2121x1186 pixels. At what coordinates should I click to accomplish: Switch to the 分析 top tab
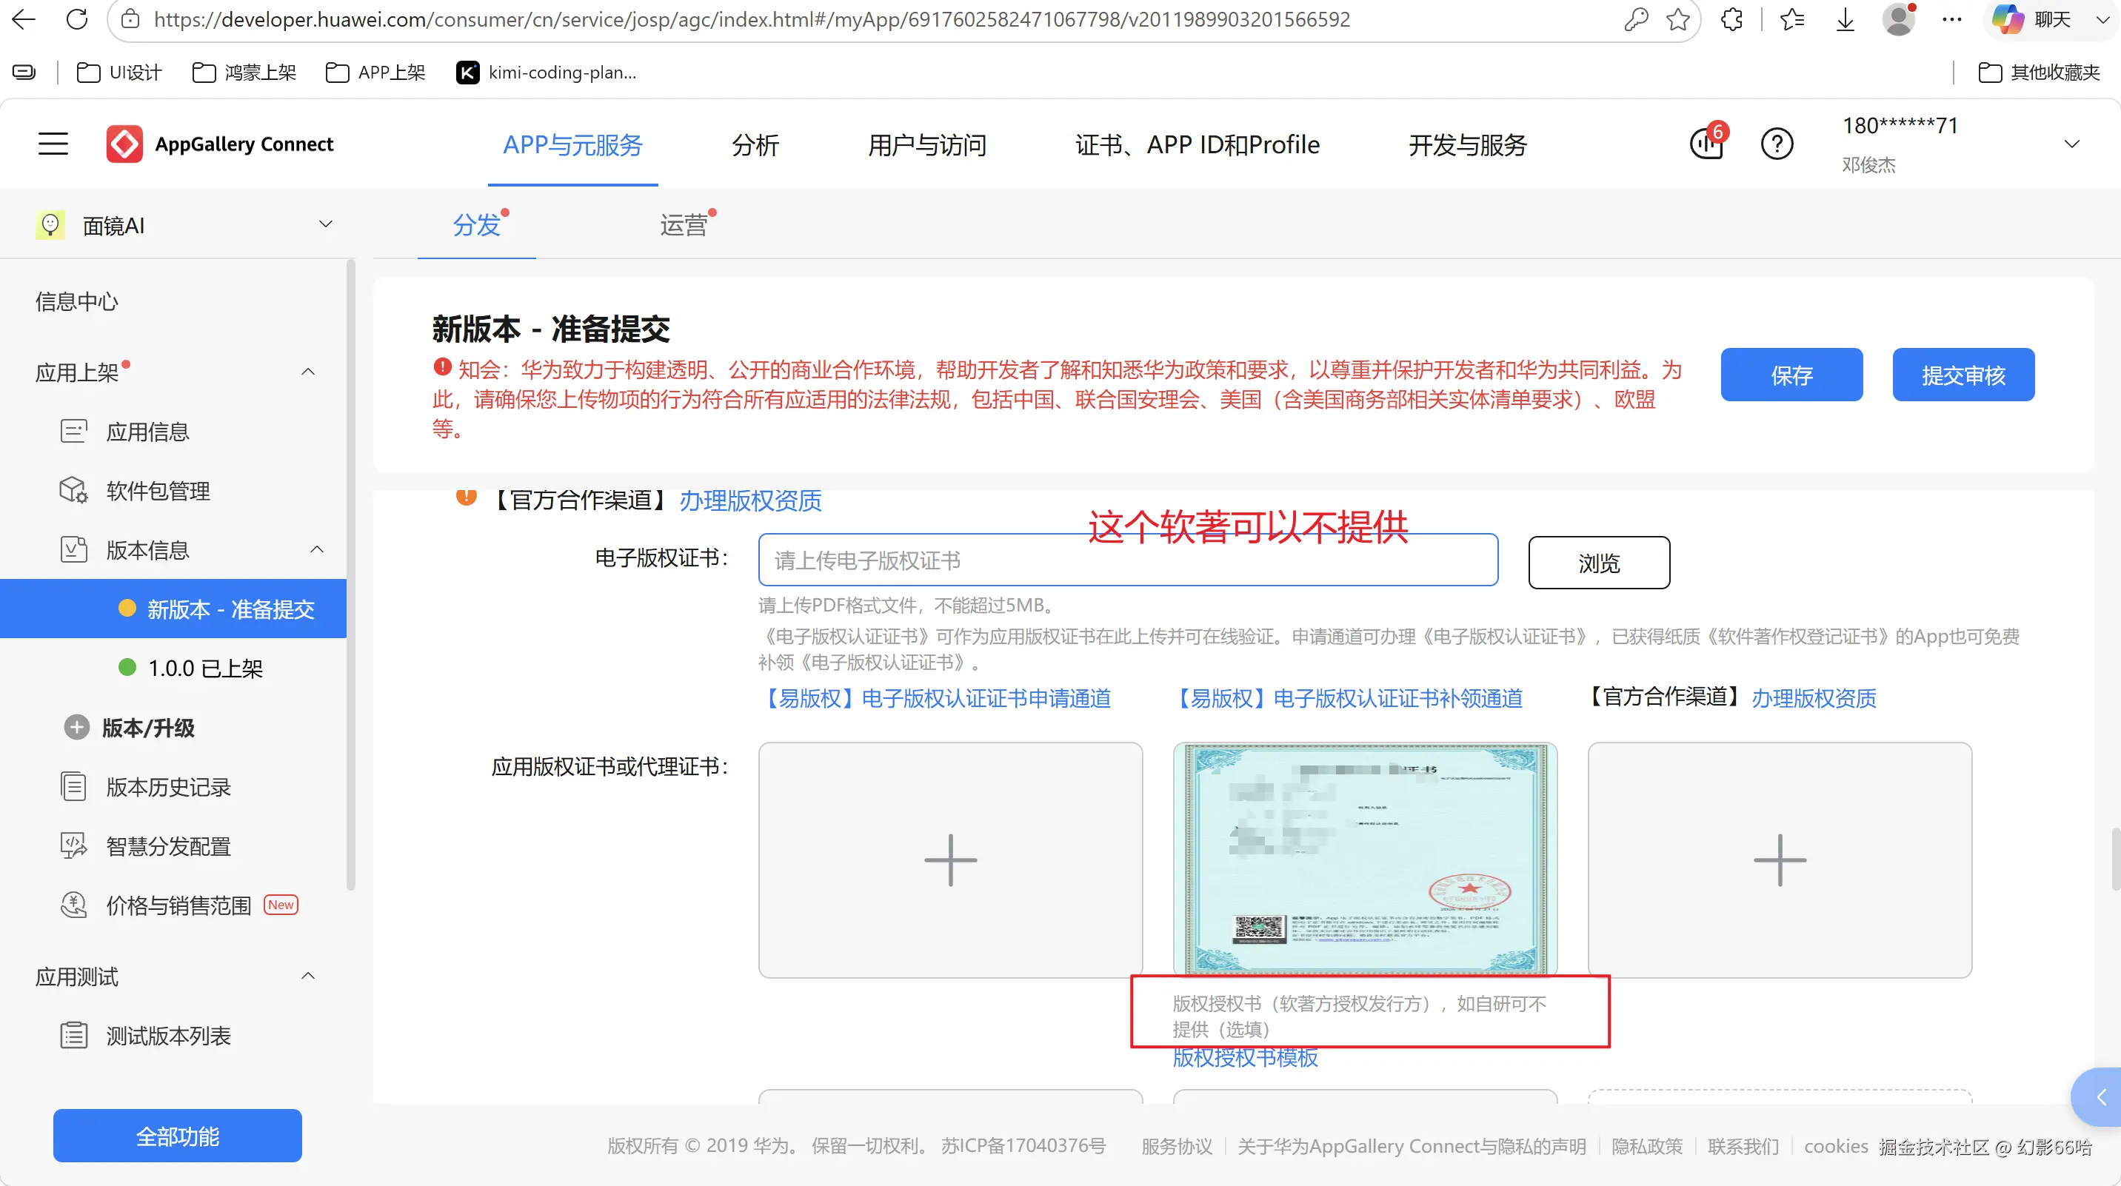click(x=755, y=145)
